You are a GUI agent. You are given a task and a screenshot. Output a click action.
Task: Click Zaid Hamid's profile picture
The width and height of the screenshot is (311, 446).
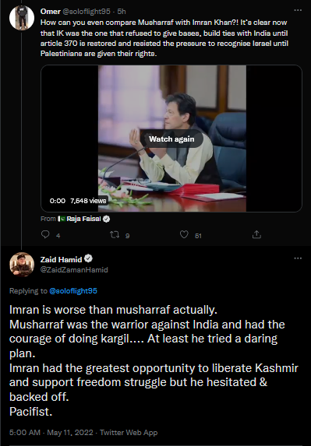[22, 265]
